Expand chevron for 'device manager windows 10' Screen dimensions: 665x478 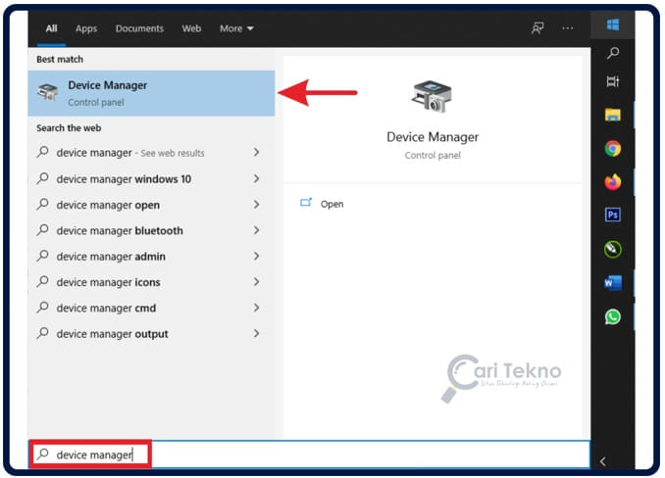256,178
